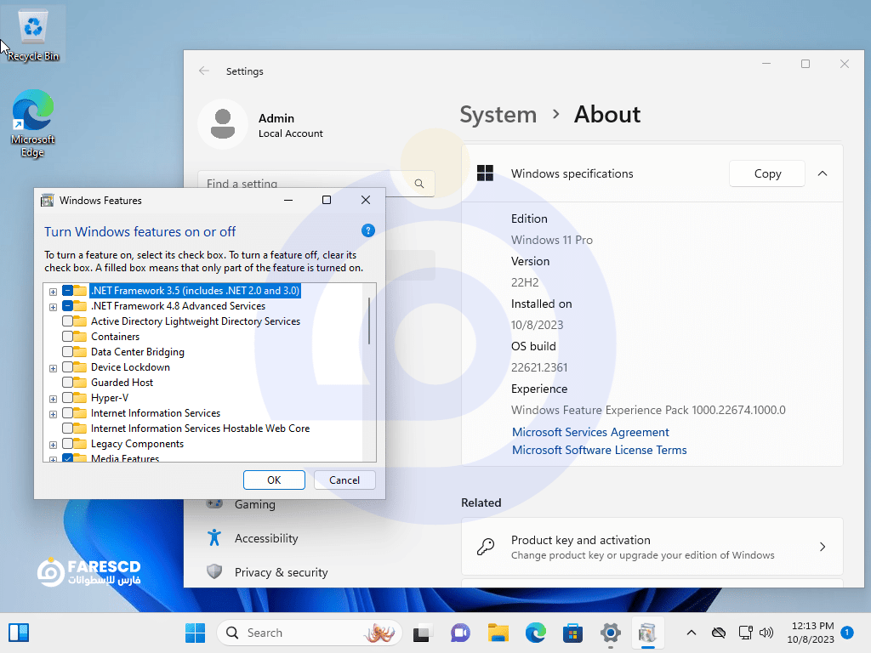Enable the Data Center Bridging checkbox
871x653 pixels.
tap(68, 351)
